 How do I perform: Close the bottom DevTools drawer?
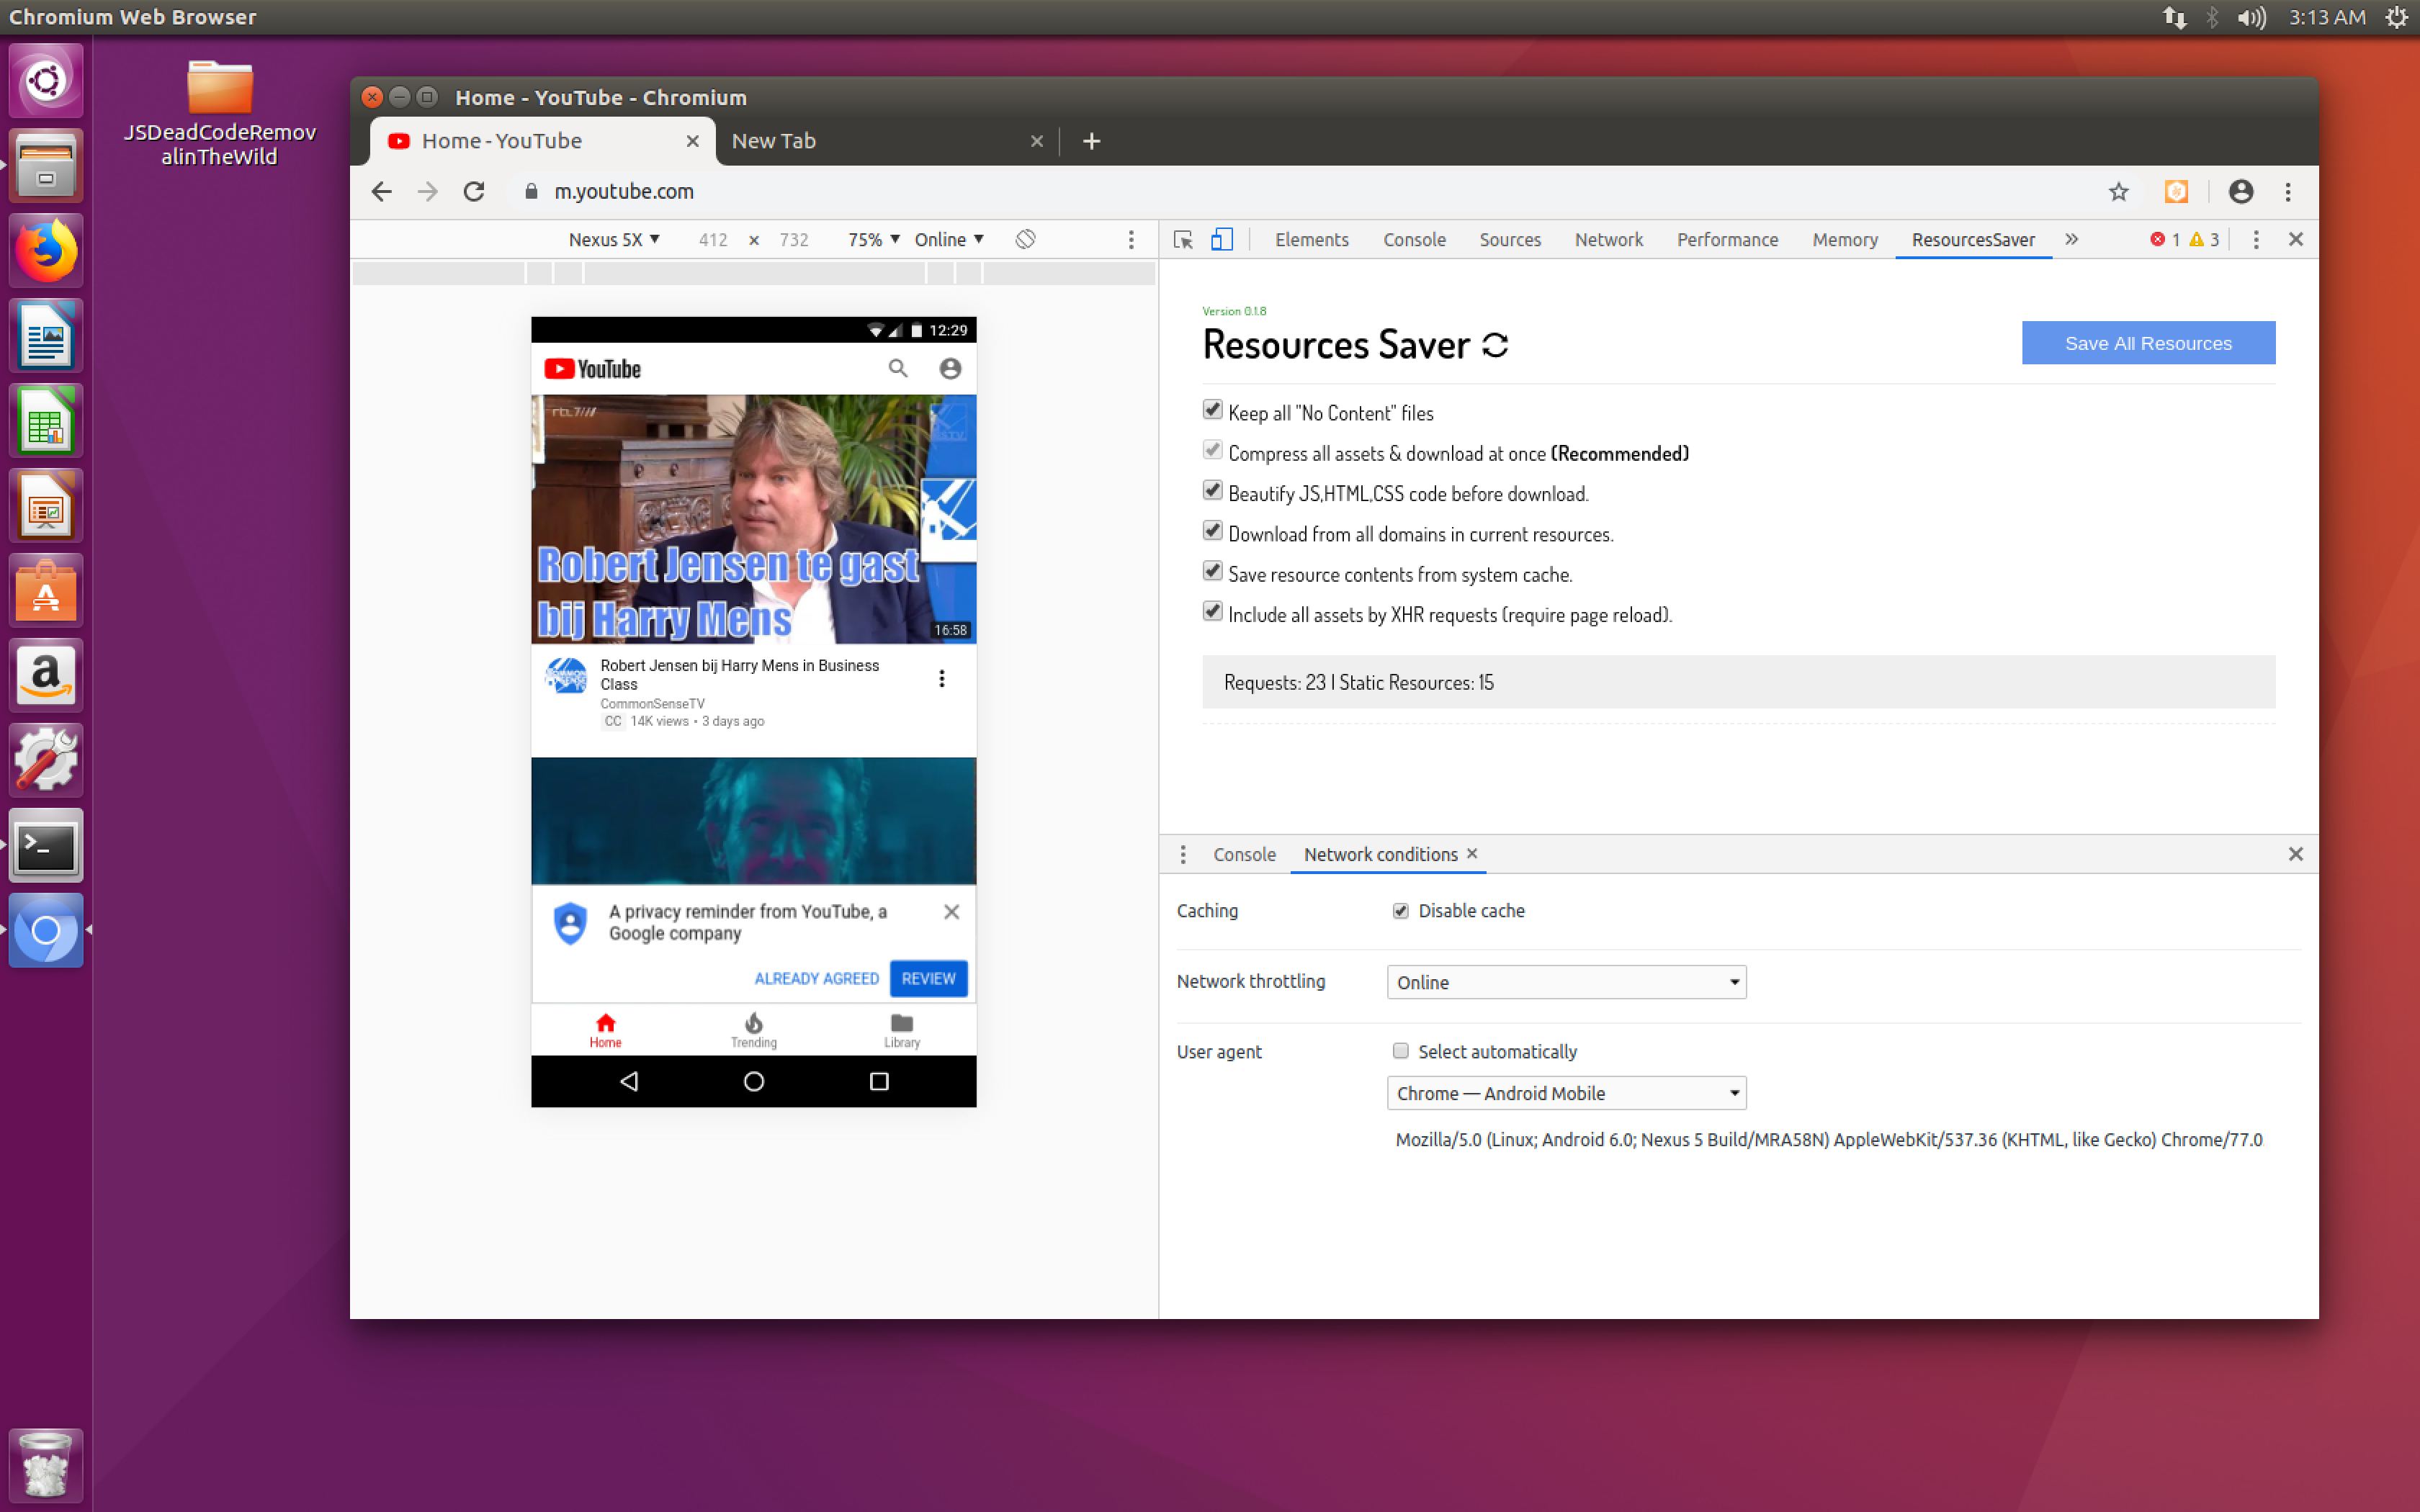pos(2296,854)
